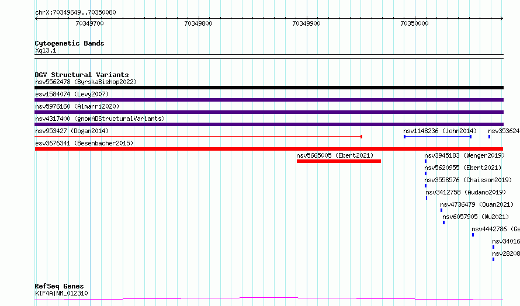This screenshot has width=520, height=306.
Task: Click the purple bar under nsv4317400
Action: point(269,124)
